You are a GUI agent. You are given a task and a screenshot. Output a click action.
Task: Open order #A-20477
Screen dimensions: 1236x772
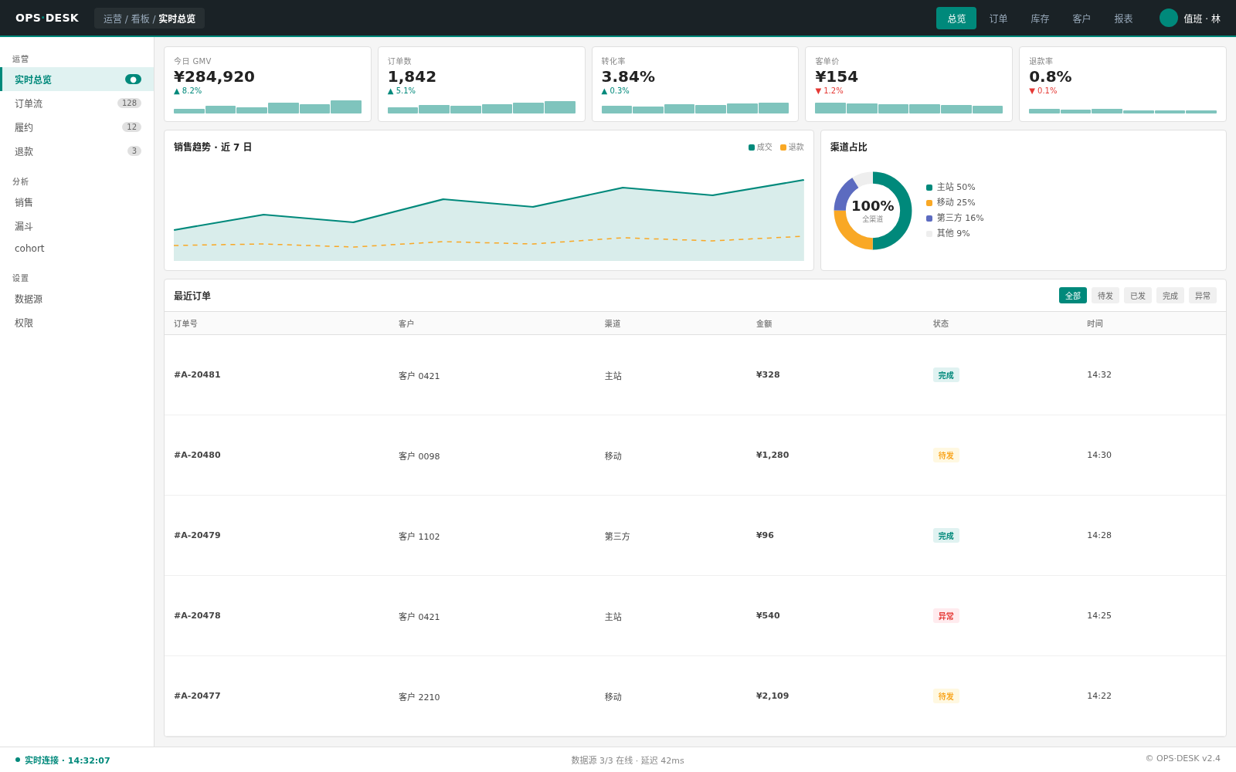point(695,696)
